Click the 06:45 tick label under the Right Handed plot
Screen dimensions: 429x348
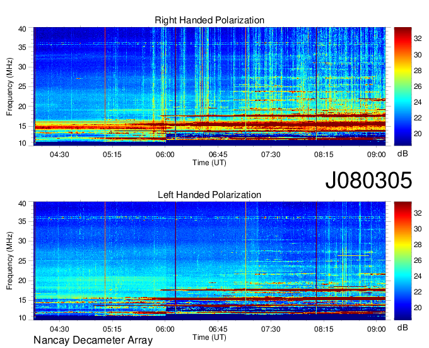click(218, 154)
